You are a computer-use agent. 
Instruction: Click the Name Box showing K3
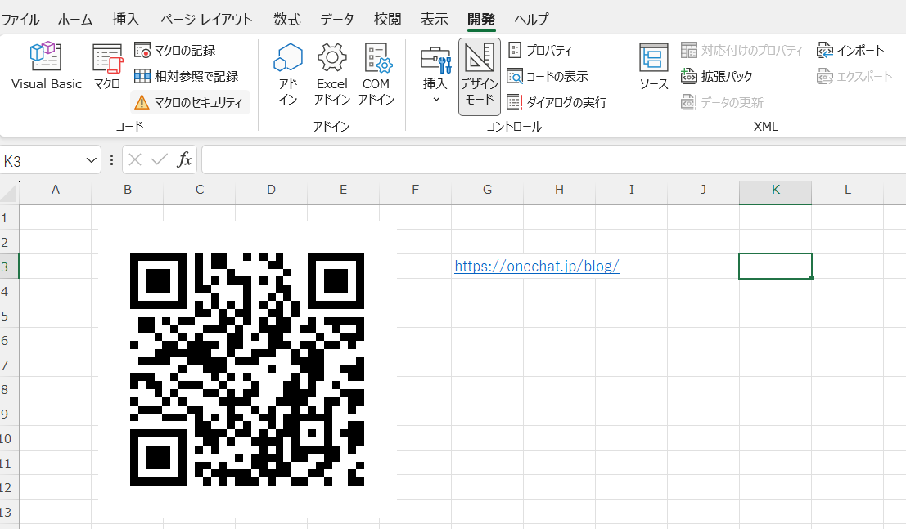[42, 160]
